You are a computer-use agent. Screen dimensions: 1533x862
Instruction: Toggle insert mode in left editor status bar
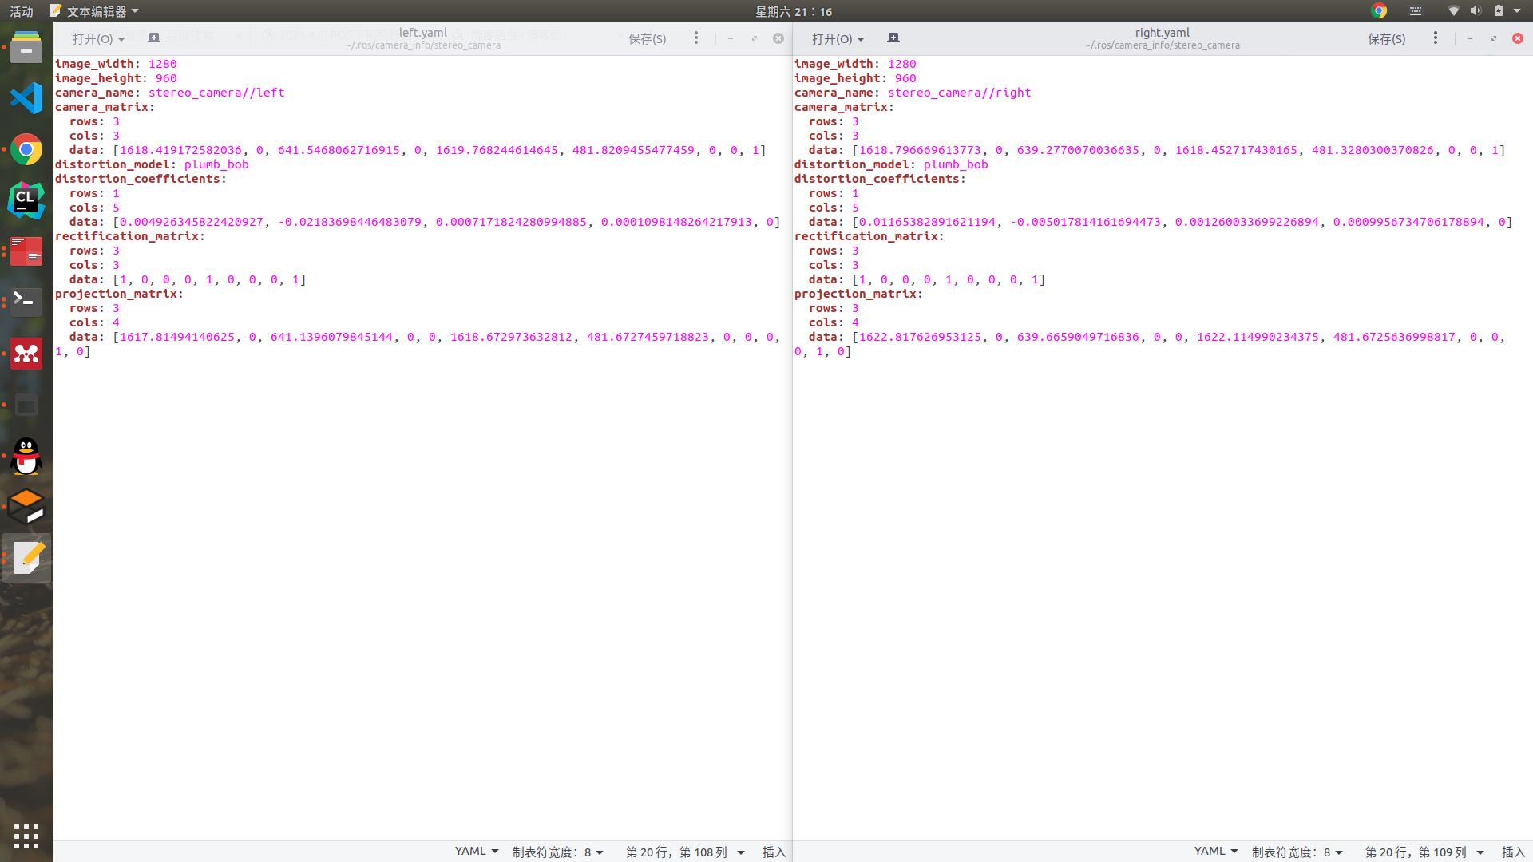click(774, 852)
